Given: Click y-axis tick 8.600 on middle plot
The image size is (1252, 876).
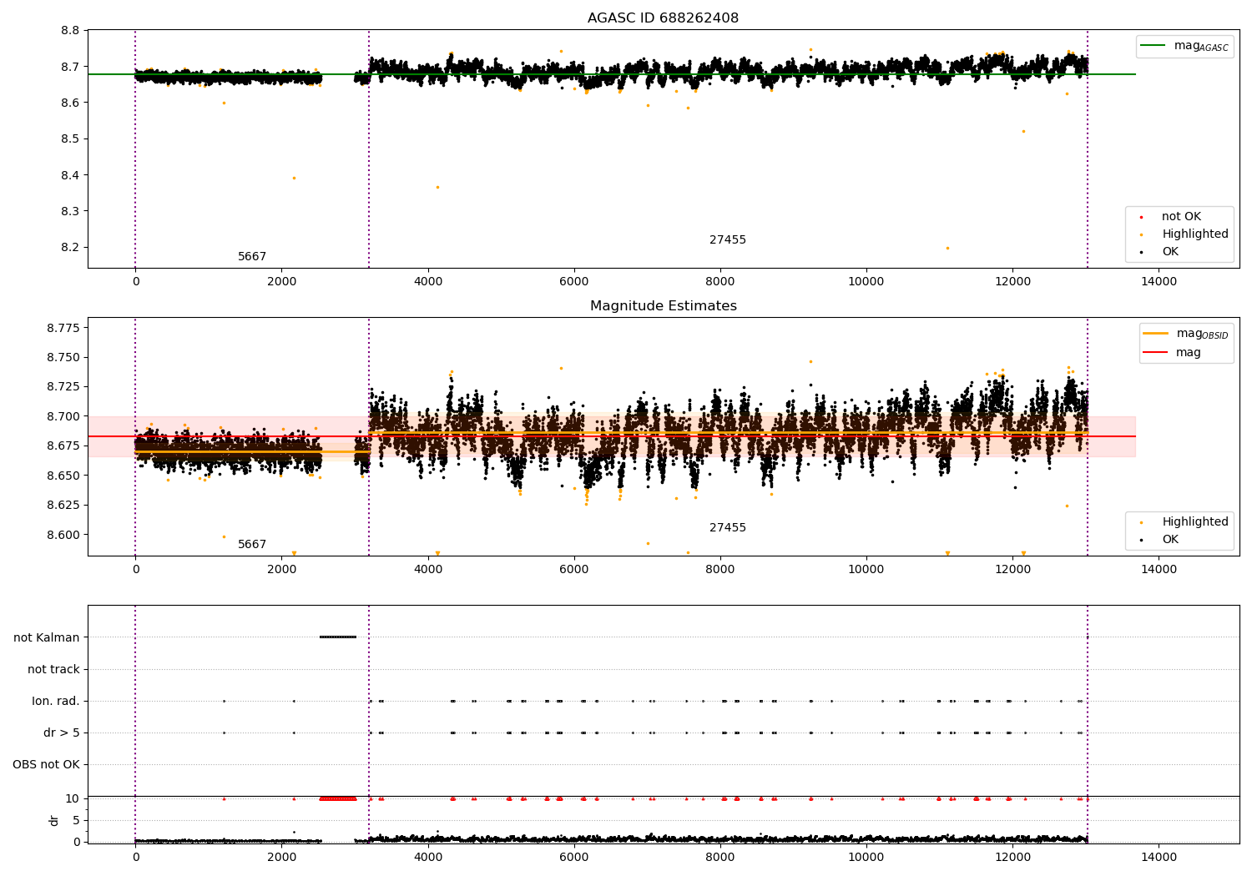Looking at the screenshot, I should (63, 535).
